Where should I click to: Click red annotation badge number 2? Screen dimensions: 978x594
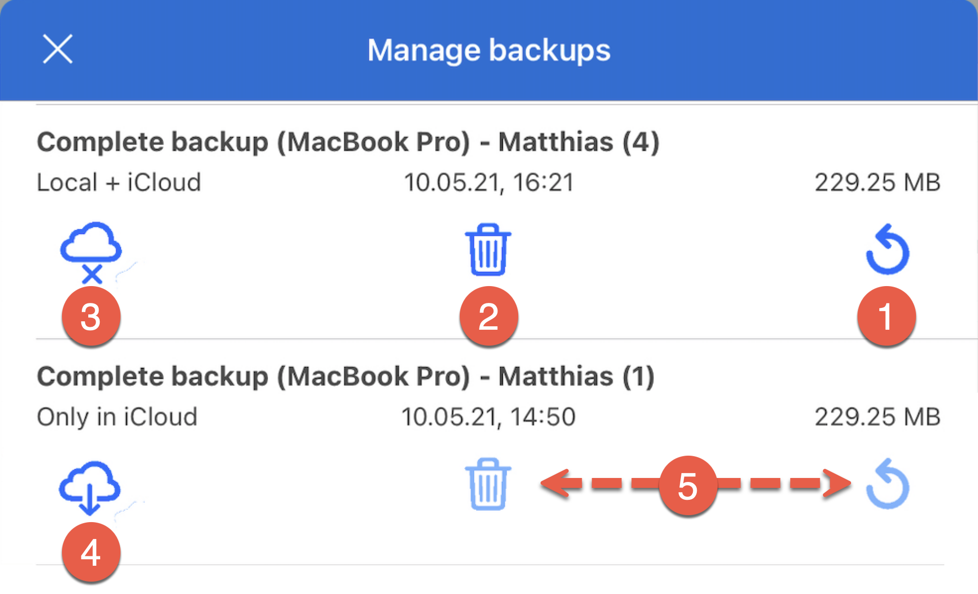click(x=489, y=316)
